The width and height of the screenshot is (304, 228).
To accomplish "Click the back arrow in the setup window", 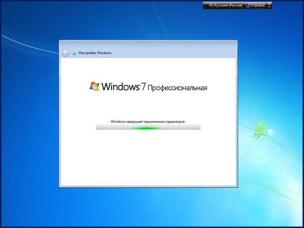I will (65, 53).
